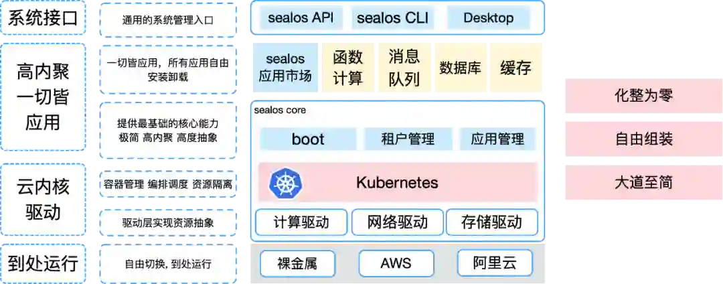
Task: Select the sealos CLI box
Action: [x=393, y=18]
